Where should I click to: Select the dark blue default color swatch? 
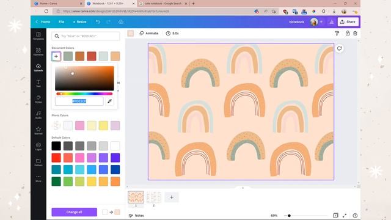point(115,170)
